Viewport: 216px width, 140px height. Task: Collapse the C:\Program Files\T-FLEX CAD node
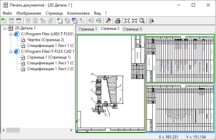(10, 51)
